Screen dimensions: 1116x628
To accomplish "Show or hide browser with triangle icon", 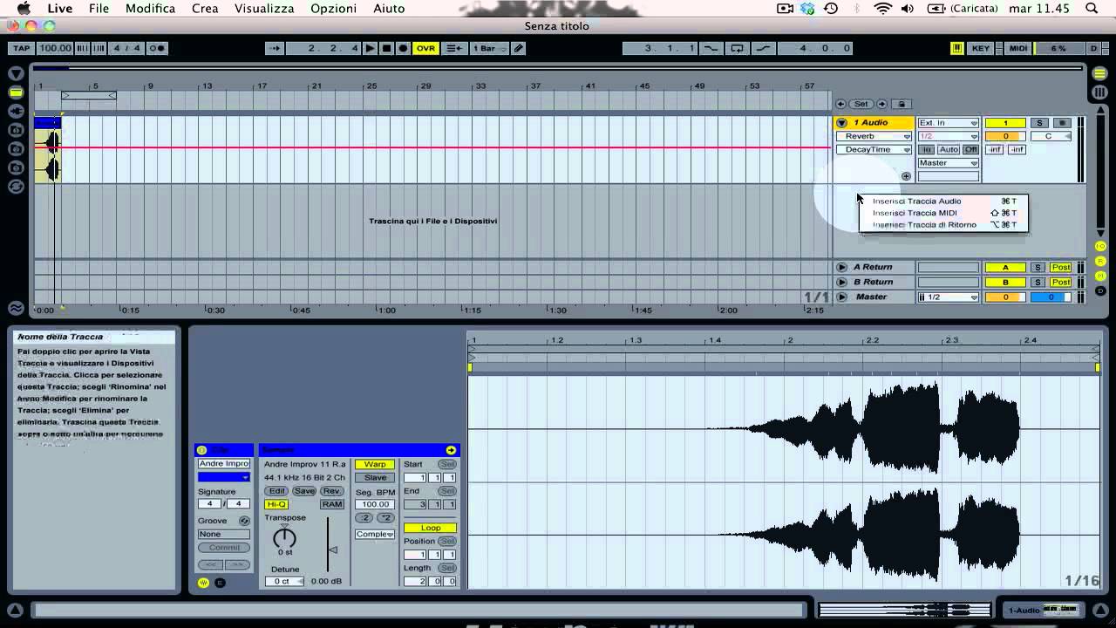I will [x=16, y=73].
